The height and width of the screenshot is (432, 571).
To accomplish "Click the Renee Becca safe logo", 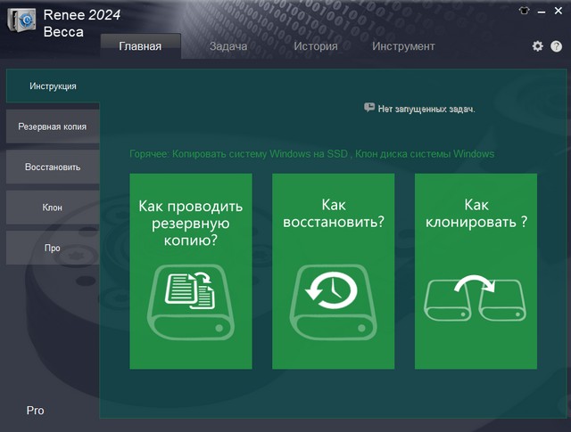I will (x=21, y=20).
